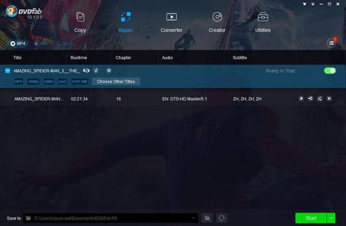The image size is (346, 226).
Task: Open the Utilities module
Action: [263, 22]
